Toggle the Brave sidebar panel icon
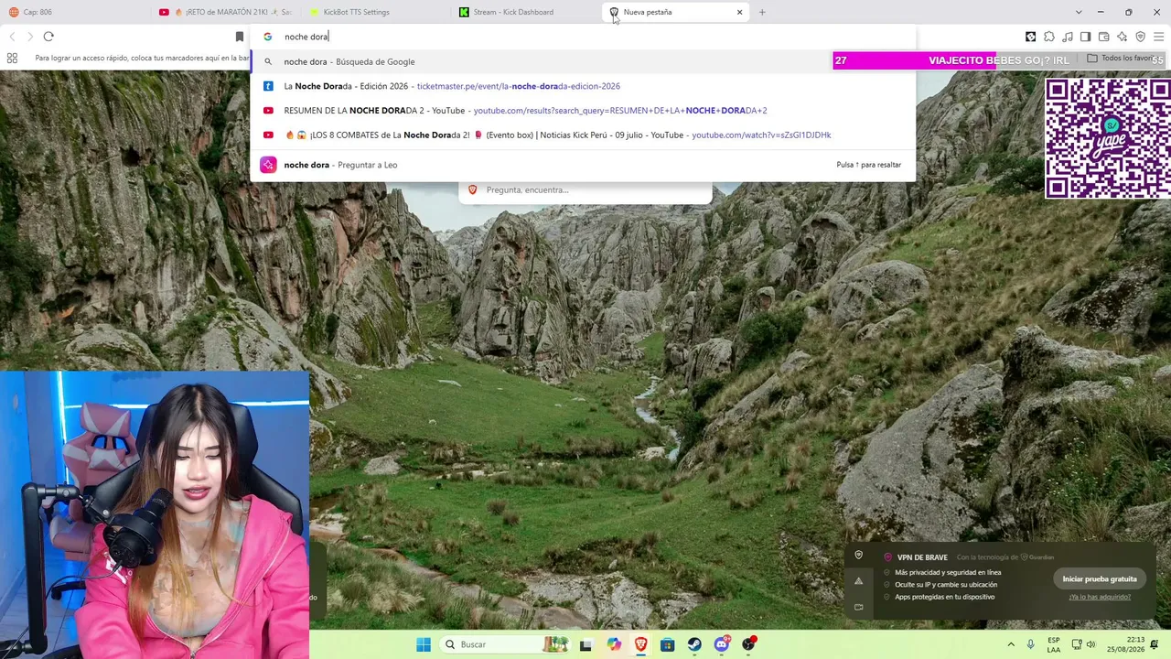 (x=1086, y=37)
